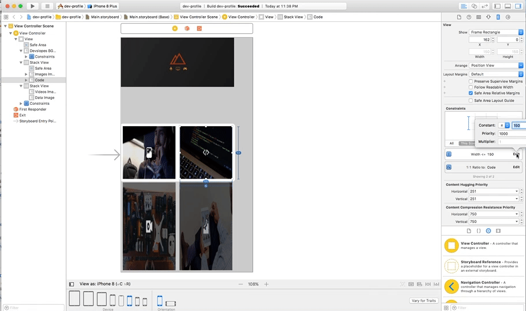Select Storyboard Entry Point item
Image resolution: width=526 pixels, height=311 pixels.
click(x=35, y=121)
